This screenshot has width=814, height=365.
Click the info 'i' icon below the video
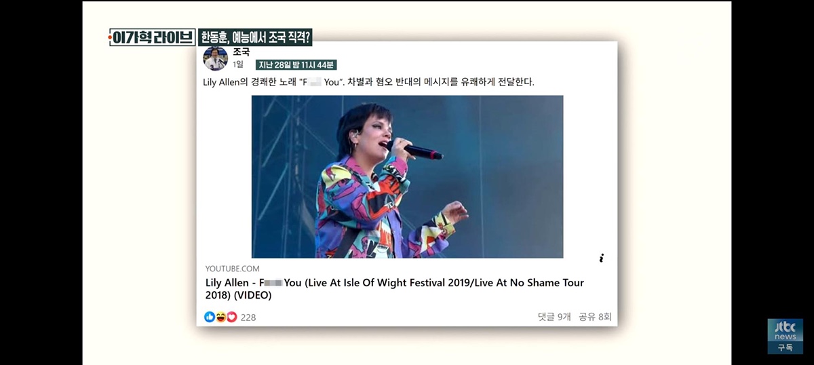(x=601, y=258)
